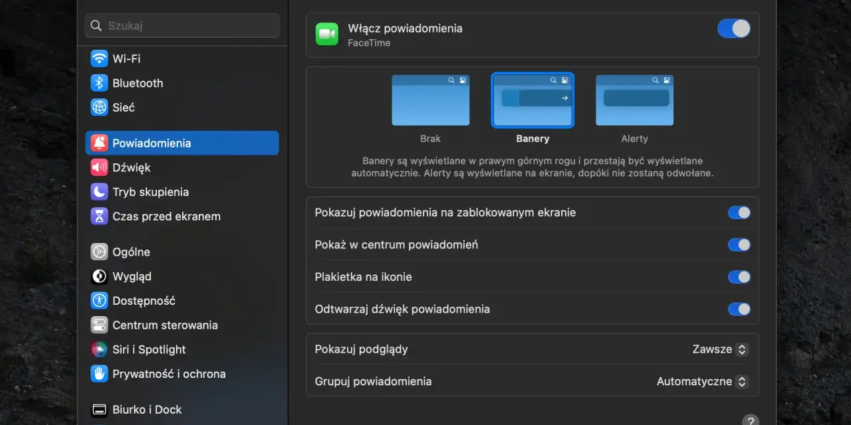Open Biurko i Dock pane

182,409
